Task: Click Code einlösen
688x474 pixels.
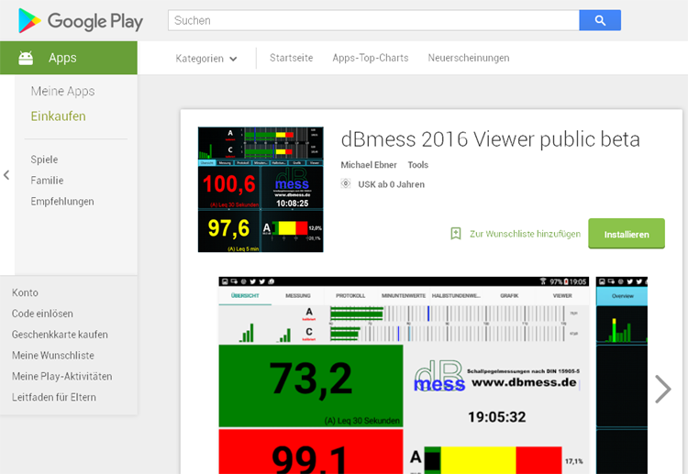Action: [42, 314]
